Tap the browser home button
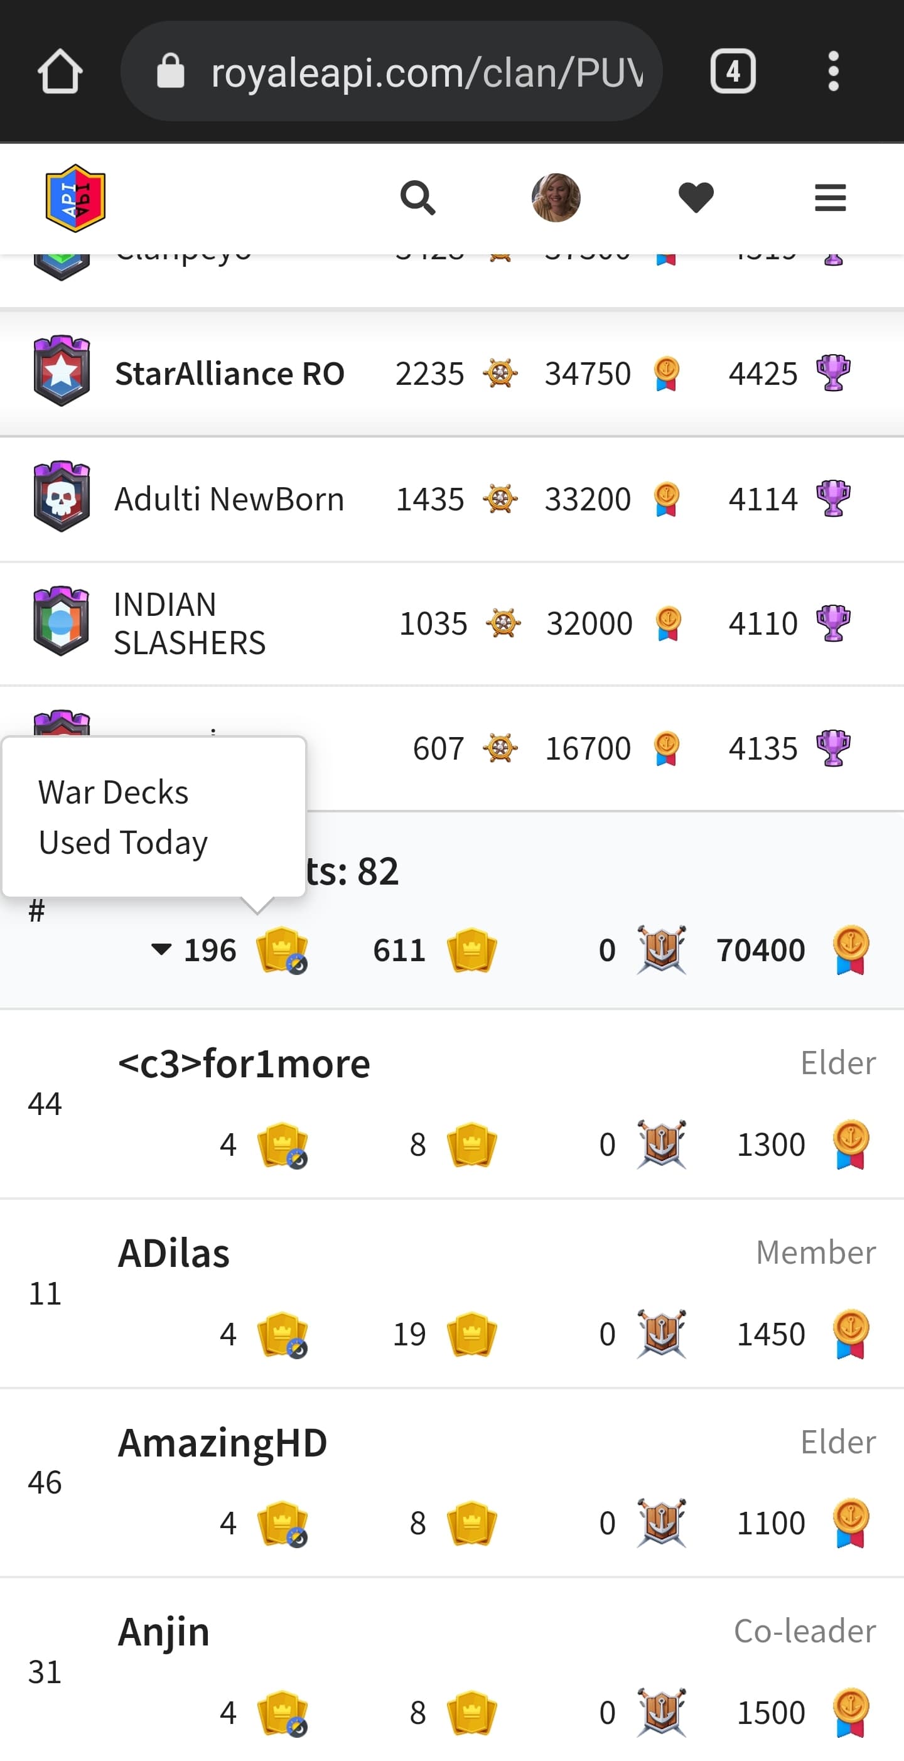904x1761 pixels. (x=60, y=71)
